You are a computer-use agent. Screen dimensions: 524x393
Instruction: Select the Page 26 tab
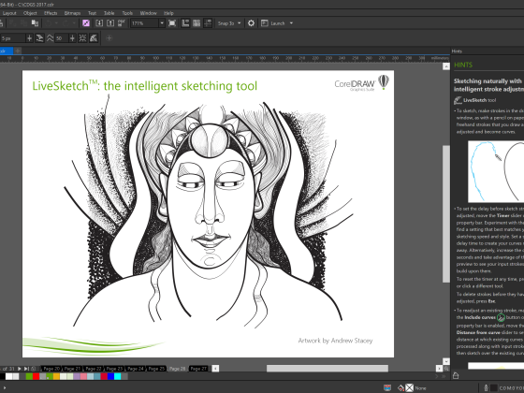(x=177, y=369)
